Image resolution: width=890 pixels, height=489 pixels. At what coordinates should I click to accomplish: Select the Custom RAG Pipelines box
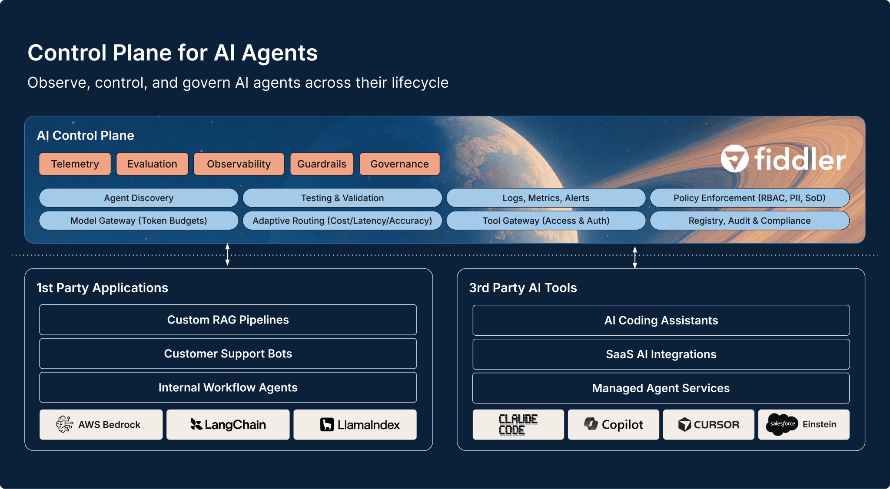(228, 320)
